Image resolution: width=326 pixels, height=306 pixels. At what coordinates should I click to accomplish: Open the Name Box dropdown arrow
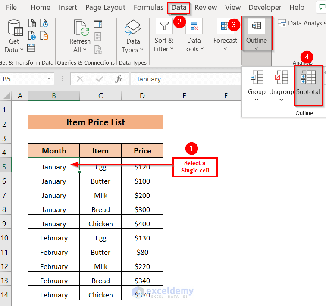click(49, 79)
